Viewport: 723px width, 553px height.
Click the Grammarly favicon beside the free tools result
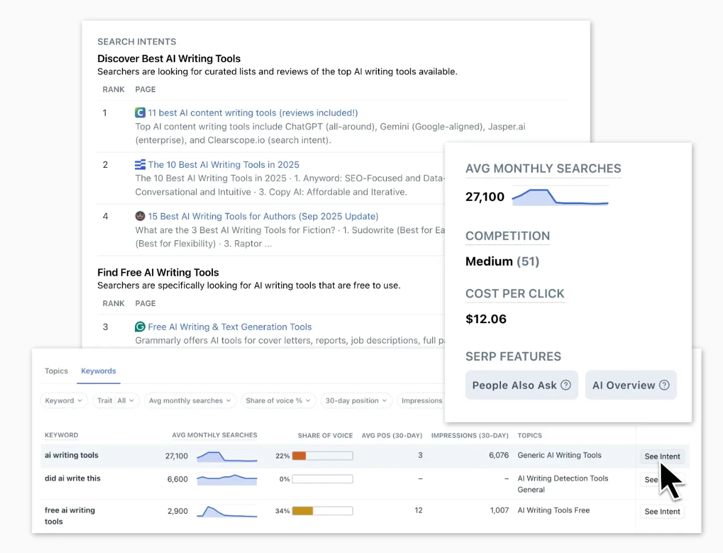140,327
